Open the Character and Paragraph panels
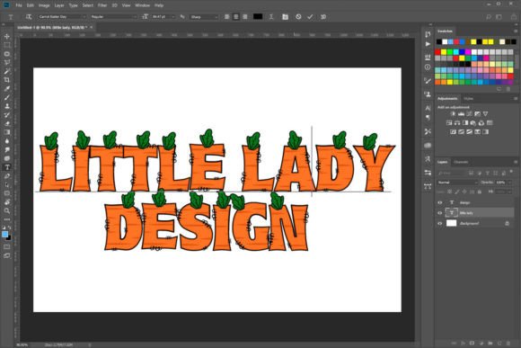 (285, 16)
